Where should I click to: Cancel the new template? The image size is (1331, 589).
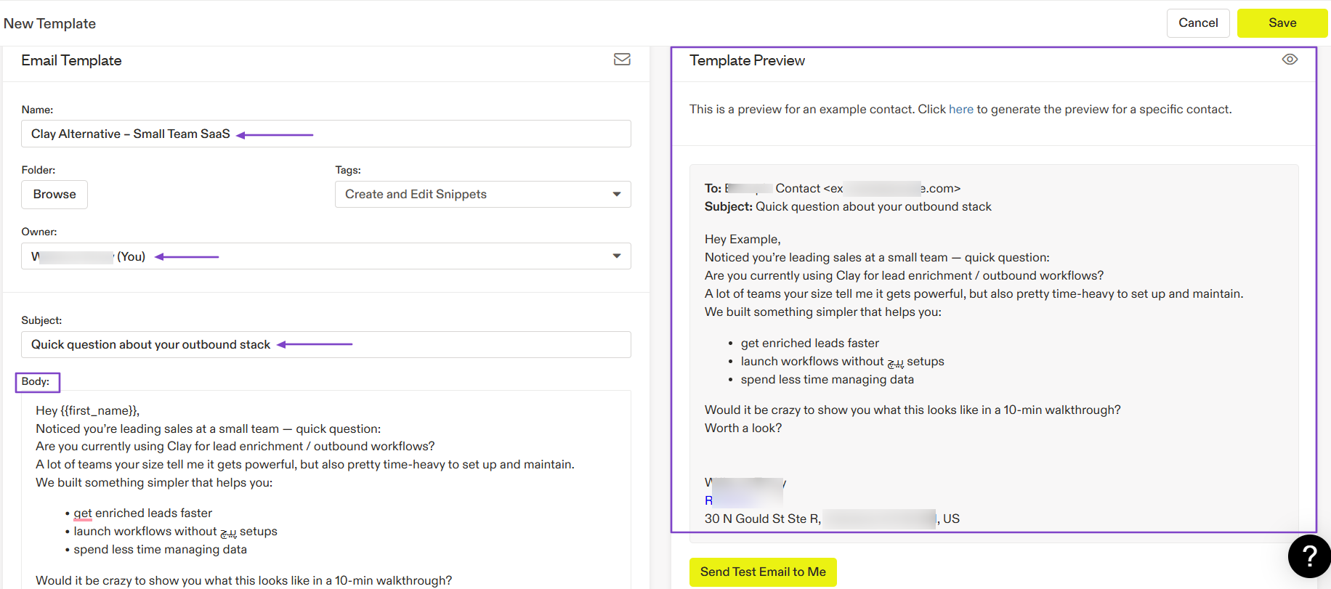(1198, 23)
